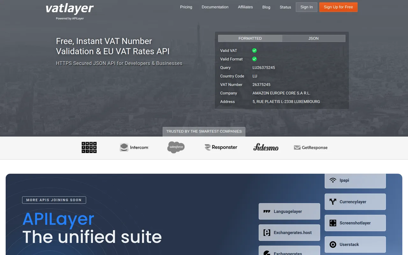
Task: Click the Responster logo
Action: (221, 147)
